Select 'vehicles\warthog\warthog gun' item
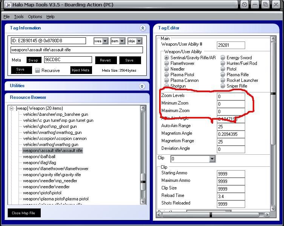Image resolution: width=284 pixels, height=226 pixels. pos(51,145)
